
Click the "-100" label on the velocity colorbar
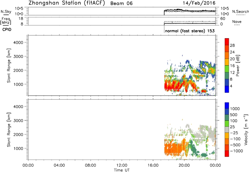click(235, 139)
